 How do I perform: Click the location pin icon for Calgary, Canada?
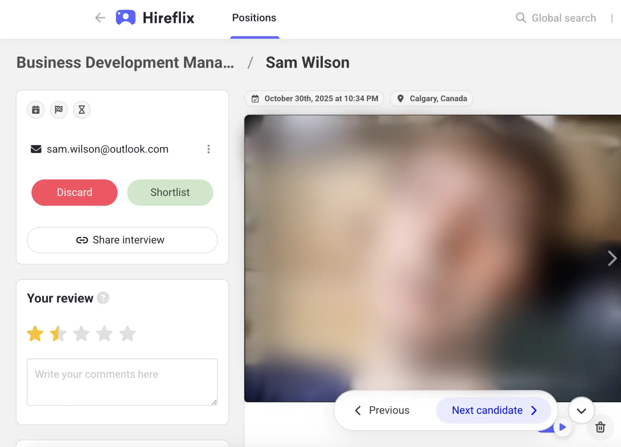click(400, 98)
